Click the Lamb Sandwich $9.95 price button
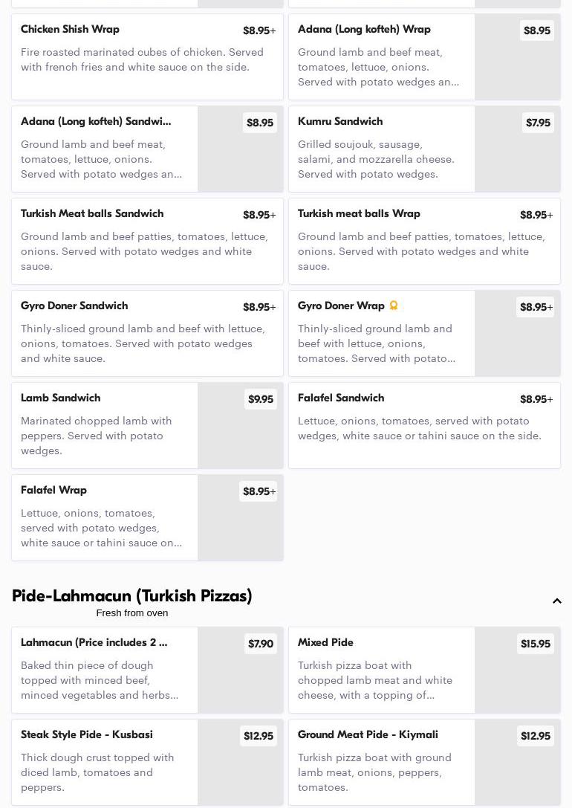The image size is (572, 808). [x=261, y=399]
